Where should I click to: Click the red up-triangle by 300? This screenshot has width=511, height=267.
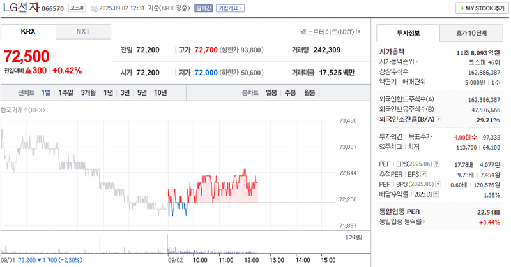click(x=28, y=70)
